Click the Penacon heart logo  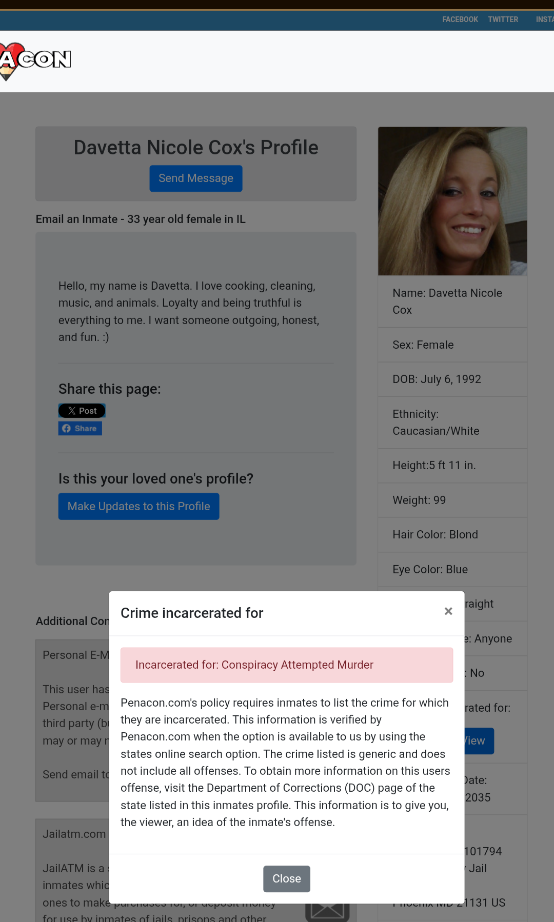[x=35, y=61]
